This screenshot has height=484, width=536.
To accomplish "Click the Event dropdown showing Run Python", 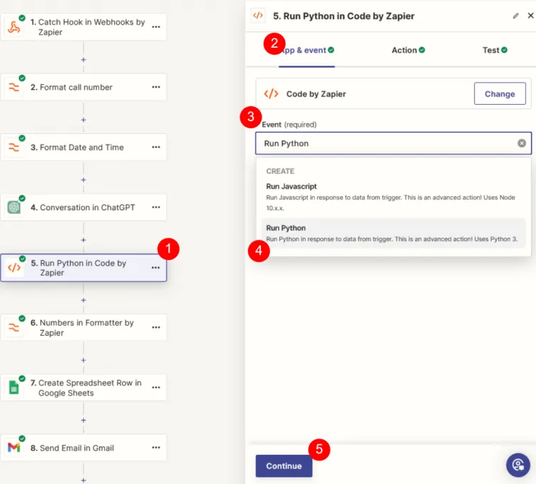I will pos(393,143).
